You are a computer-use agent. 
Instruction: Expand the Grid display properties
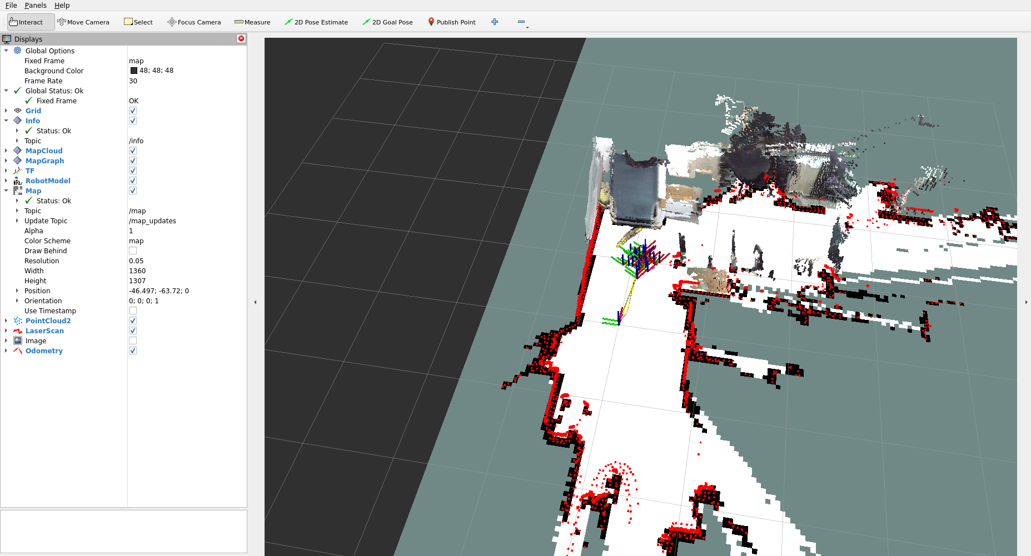point(6,111)
